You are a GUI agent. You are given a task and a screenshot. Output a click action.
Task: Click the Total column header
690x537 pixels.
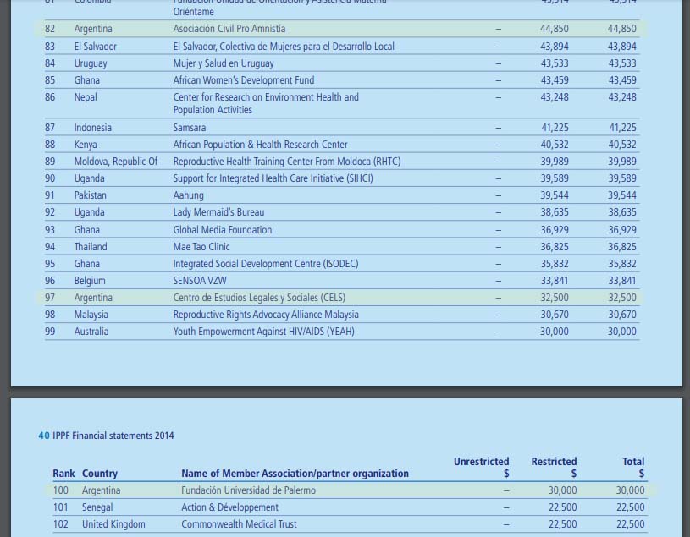tap(633, 462)
